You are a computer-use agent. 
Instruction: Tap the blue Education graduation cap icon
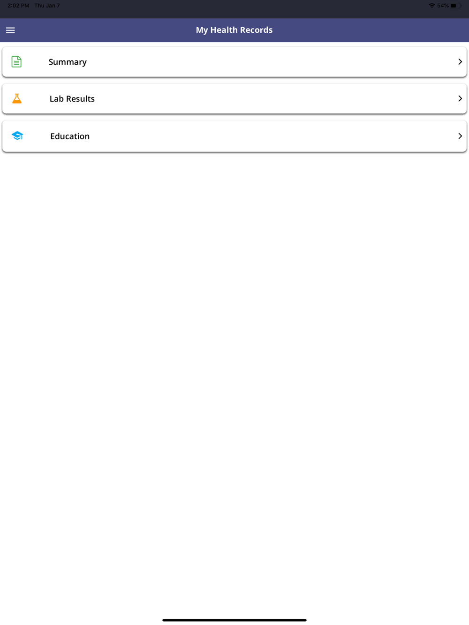(17, 136)
